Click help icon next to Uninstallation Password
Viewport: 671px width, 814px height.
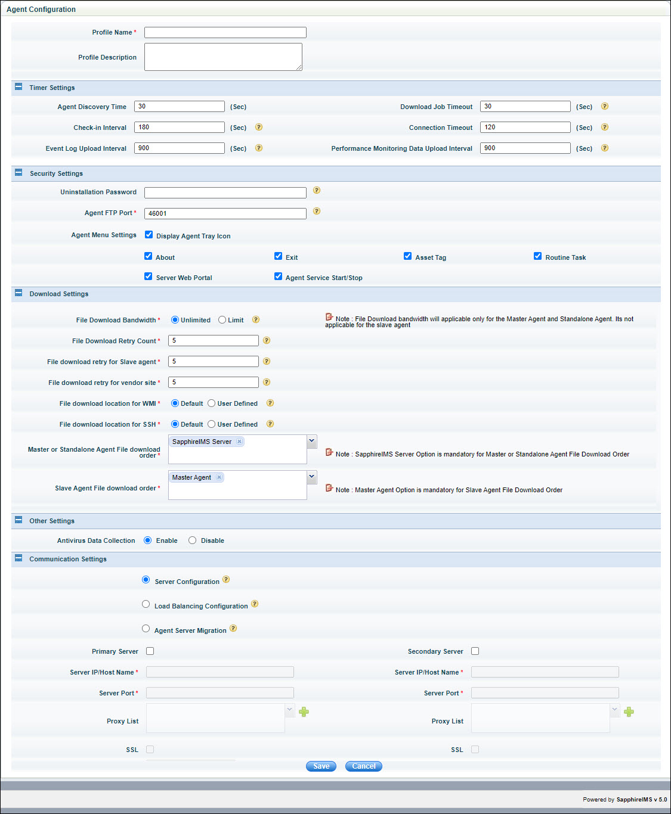pyautogui.click(x=317, y=191)
